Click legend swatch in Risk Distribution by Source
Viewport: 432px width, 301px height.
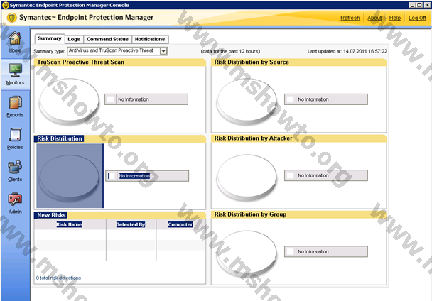pyautogui.click(x=291, y=99)
